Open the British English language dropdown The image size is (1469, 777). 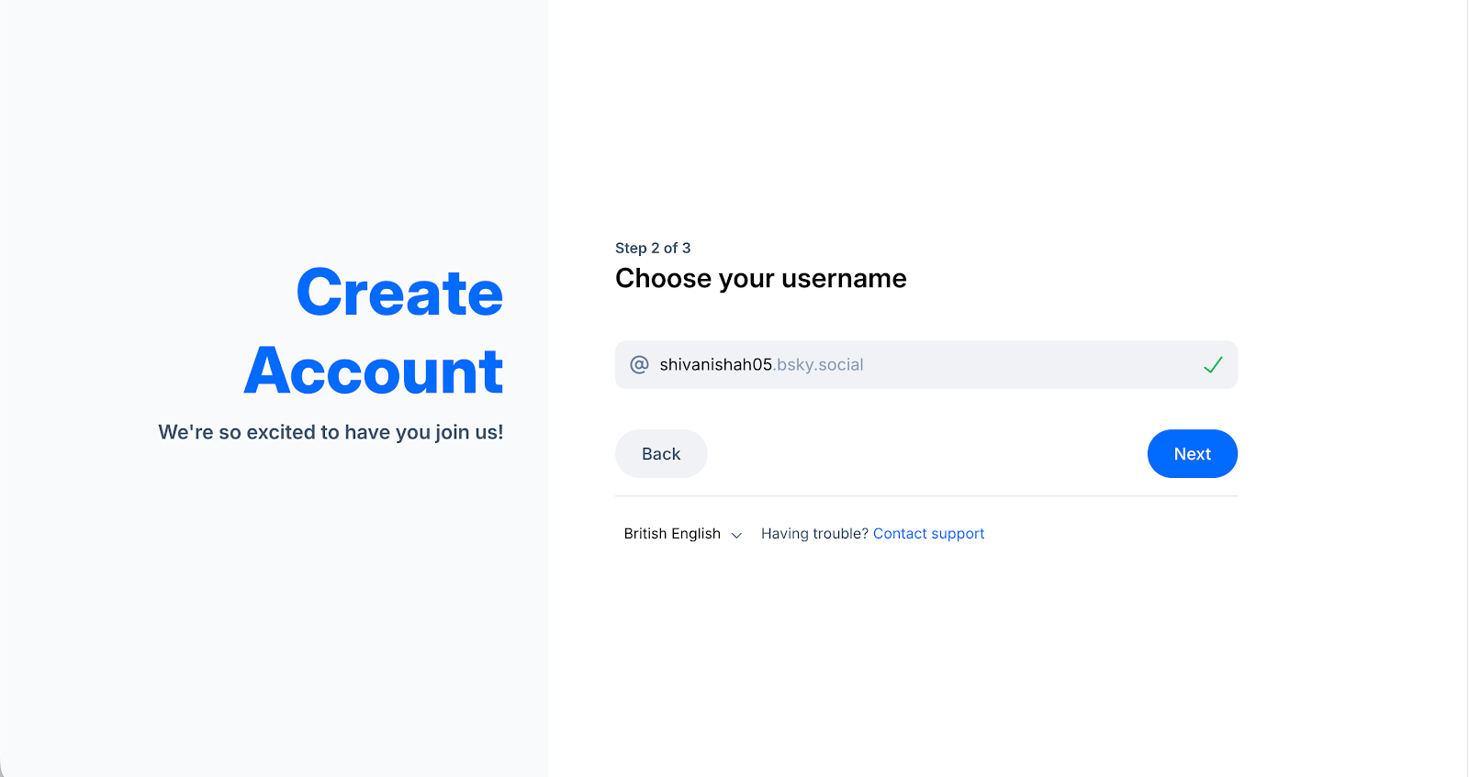[681, 533]
